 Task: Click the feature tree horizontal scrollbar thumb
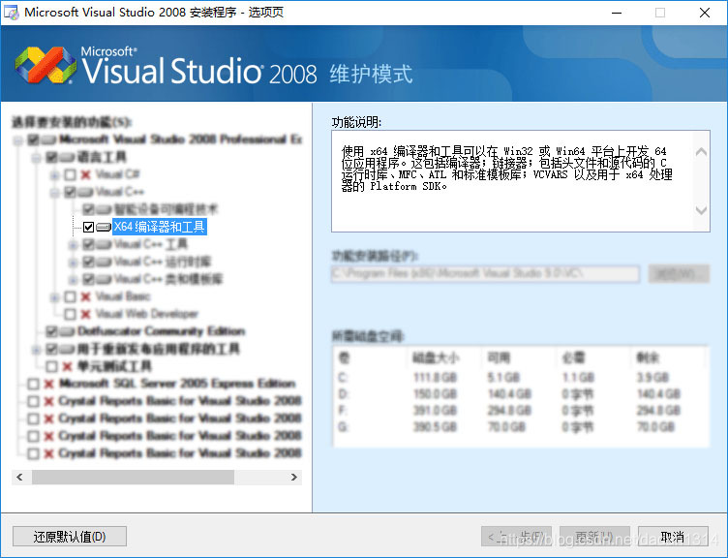[133, 478]
